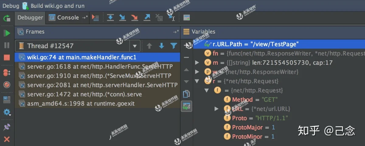Expand the URL = {*net/url.URL} field
Viewport: 365px width, 146px height.
[217, 109]
